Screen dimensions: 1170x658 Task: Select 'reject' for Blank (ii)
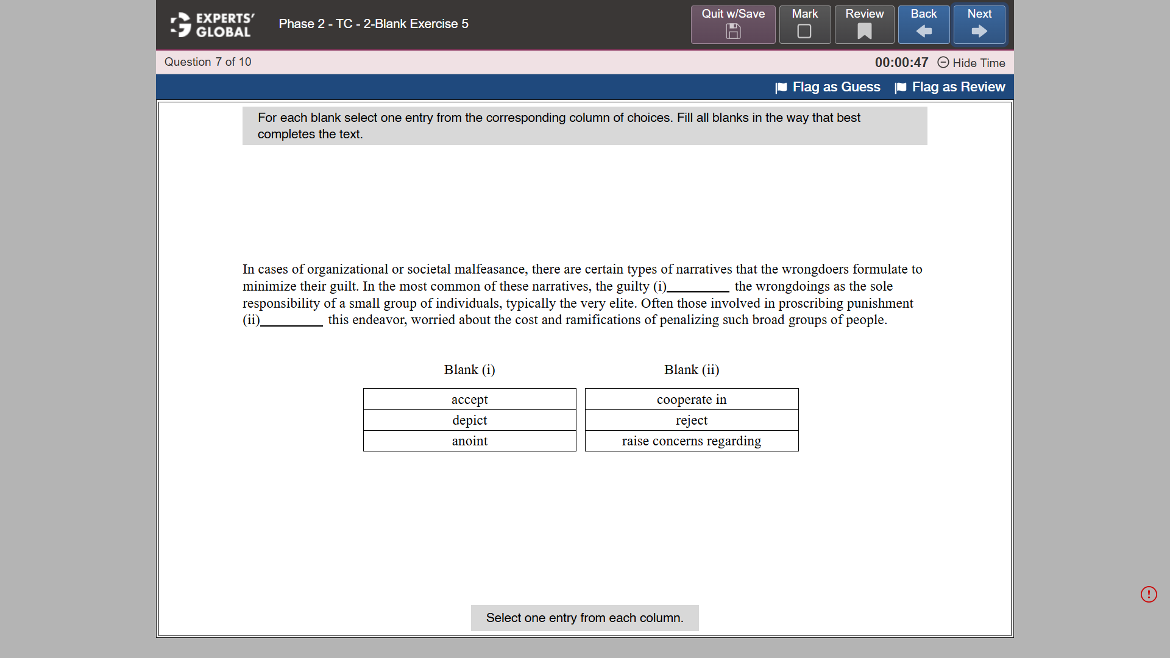(692, 420)
